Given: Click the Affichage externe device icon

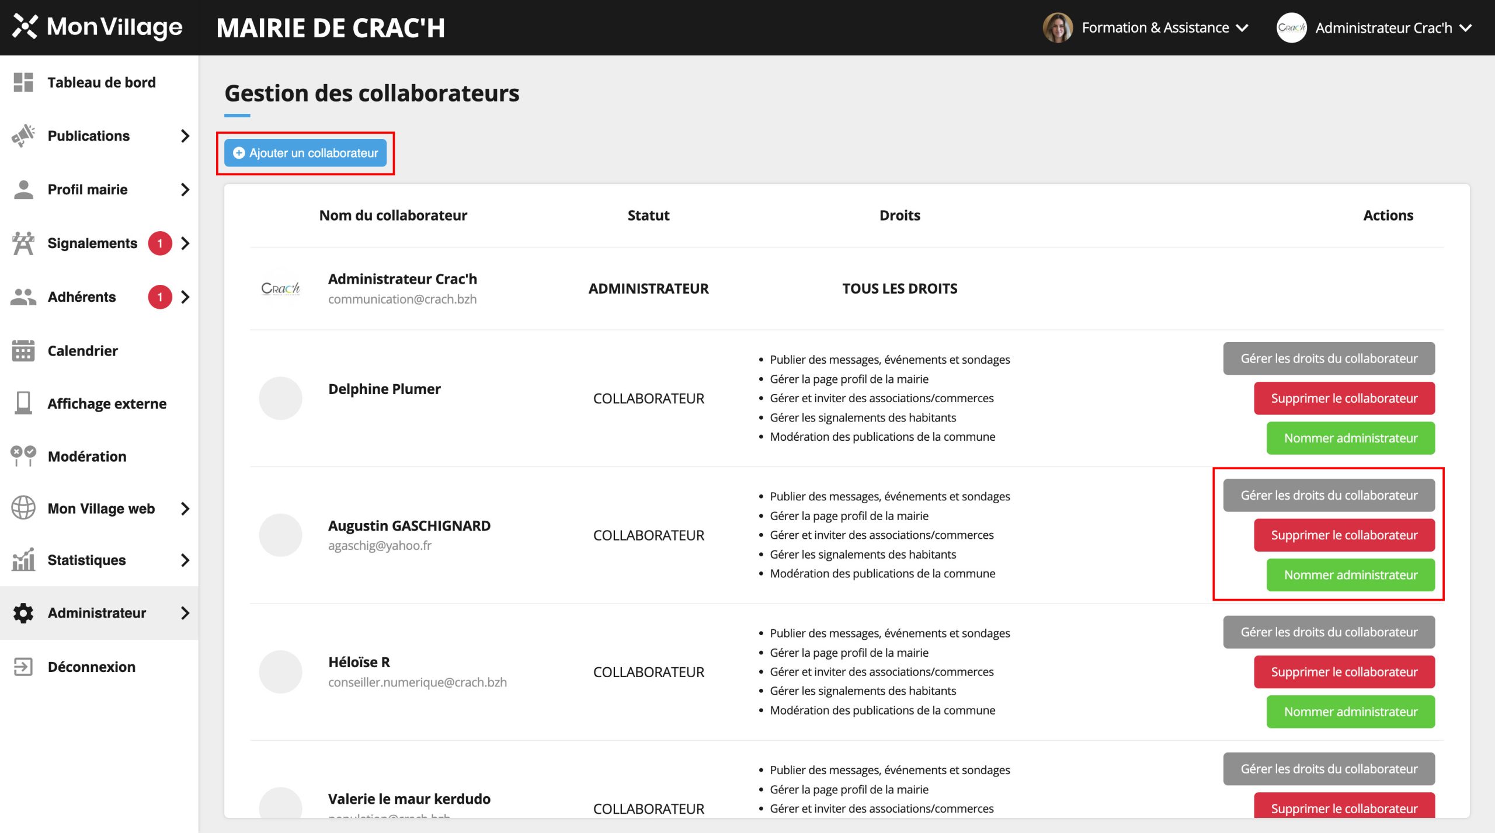Looking at the screenshot, I should point(23,403).
